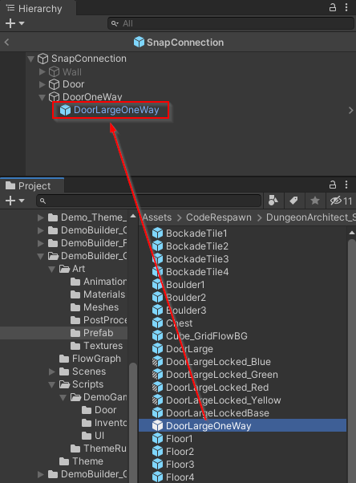This screenshot has width=356, height=483.
Task: Click the Search by Type filter icon
Action: pyautogui.click(x=273, y=201)
